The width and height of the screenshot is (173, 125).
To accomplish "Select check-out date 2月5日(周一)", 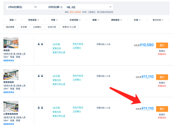I will (x=55, y=7).
